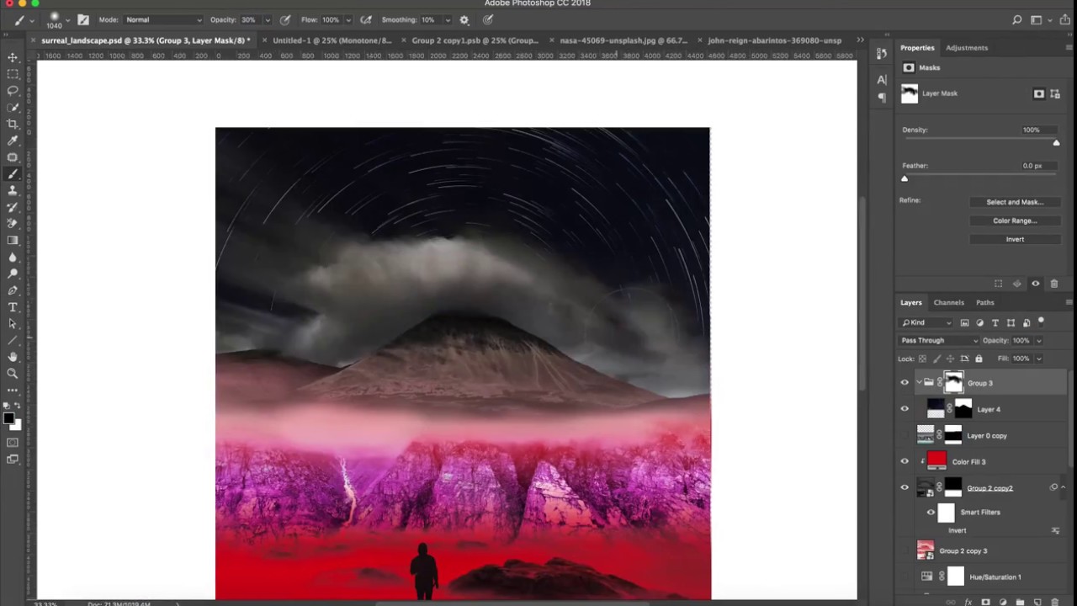Select the Crop tool
Image resolution: width=1077 pixels, height=606 pixels.
click(13, 124)
